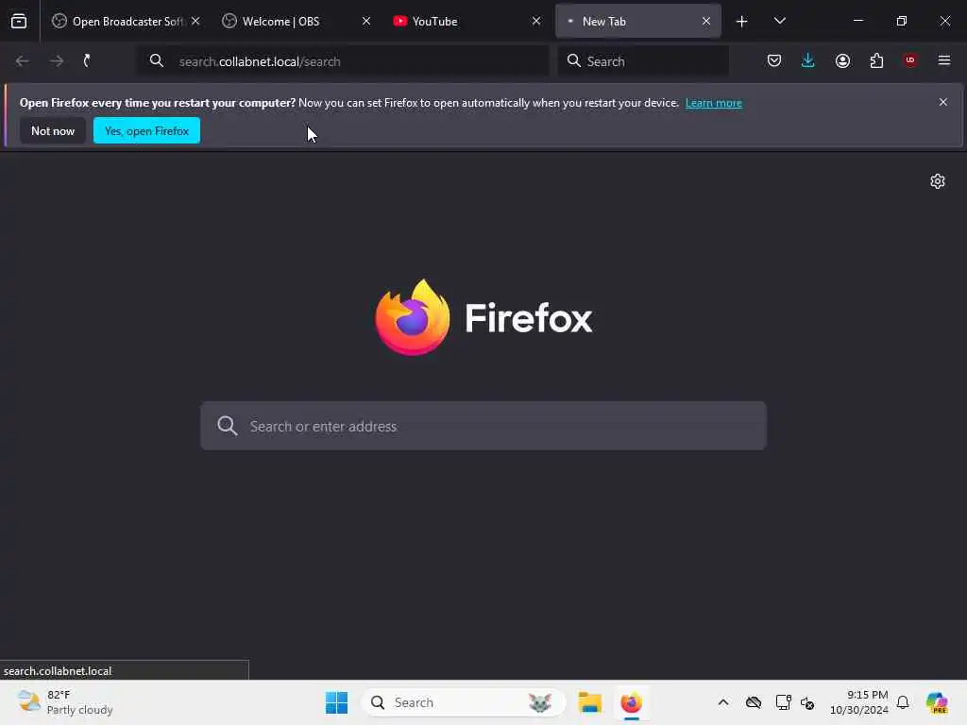Click the reload/stop loading button
Viewport: 967px width, 725px height.
88,61
